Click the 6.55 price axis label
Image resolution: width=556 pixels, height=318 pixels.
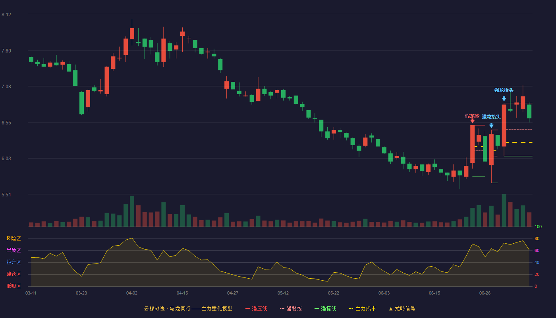(6, 123)
